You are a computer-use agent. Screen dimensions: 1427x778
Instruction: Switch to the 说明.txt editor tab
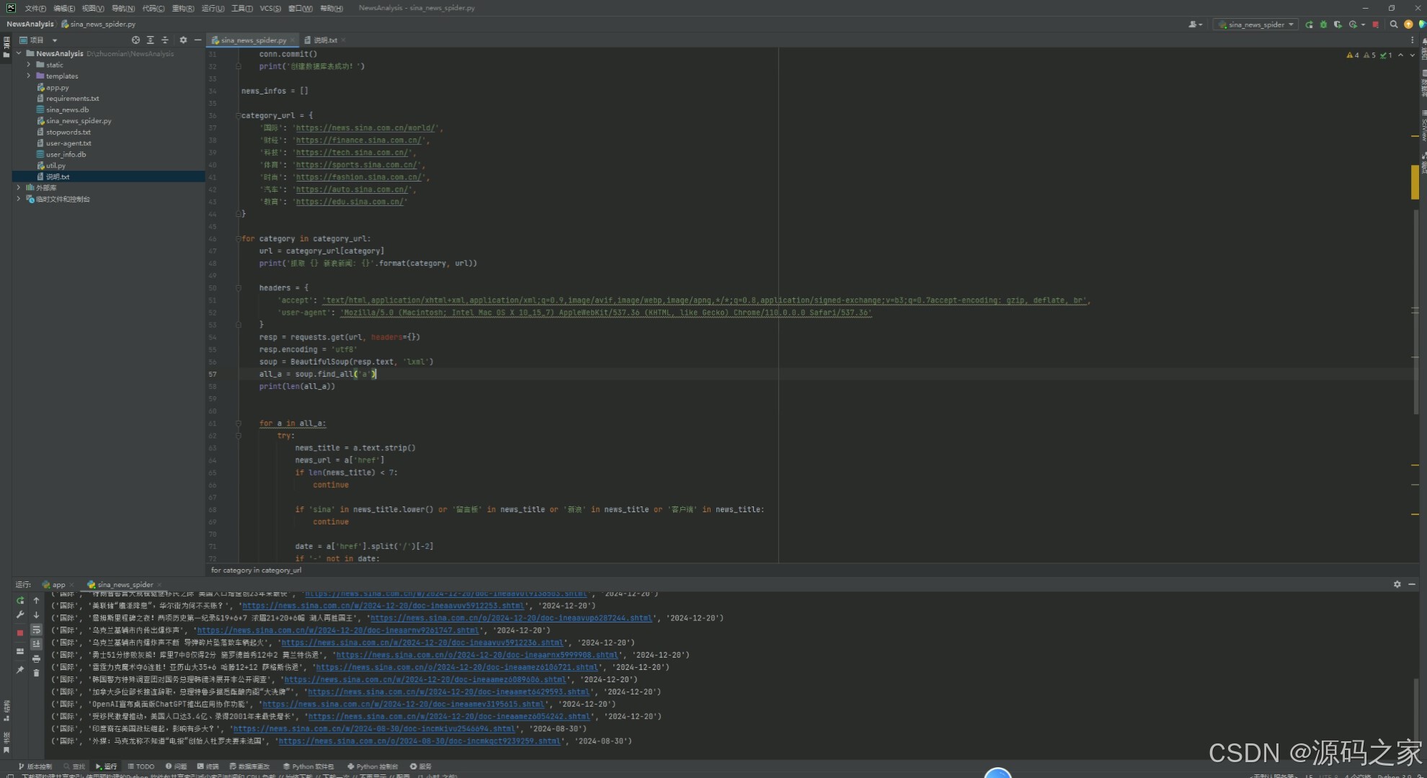[324, 40]
